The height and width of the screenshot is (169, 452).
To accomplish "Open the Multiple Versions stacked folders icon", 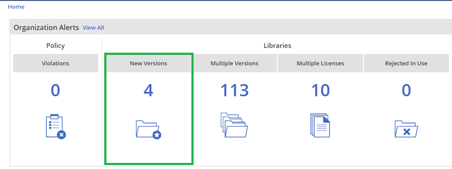I will 234,125.
